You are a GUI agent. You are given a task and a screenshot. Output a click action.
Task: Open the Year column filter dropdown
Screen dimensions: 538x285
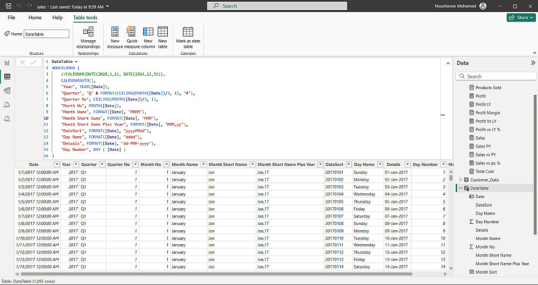[75, 165]
